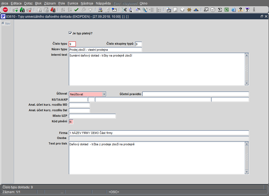Click the printer icon

click(x=100, y=10)
